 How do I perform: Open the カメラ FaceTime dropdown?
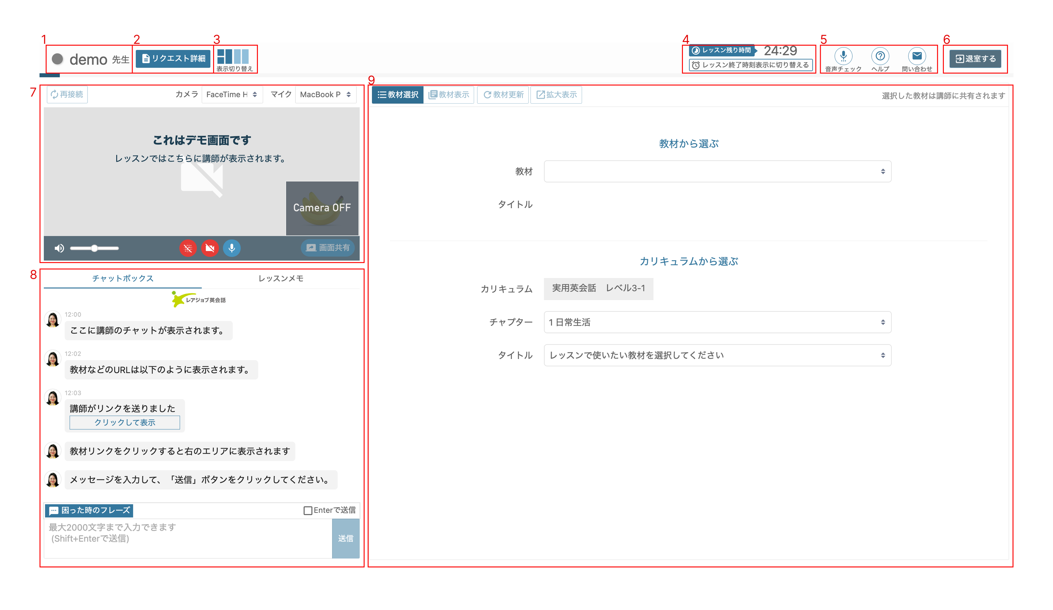232,94
